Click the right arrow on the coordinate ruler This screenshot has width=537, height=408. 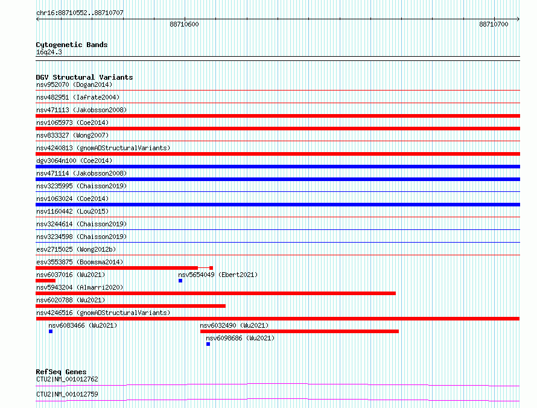[518, 19]
